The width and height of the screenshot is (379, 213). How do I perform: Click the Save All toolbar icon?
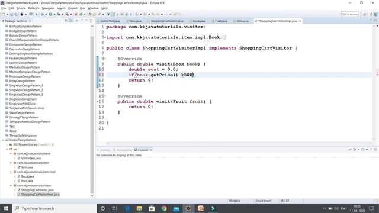(x=16, y=14)
